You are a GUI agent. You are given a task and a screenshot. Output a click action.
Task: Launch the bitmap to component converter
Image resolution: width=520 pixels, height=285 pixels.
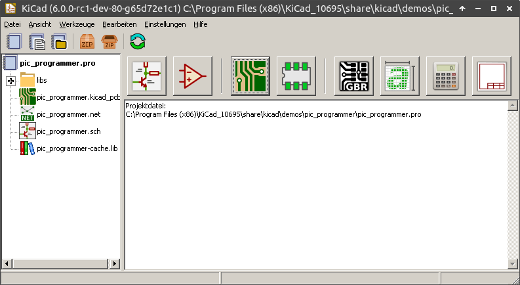point(399,76)
